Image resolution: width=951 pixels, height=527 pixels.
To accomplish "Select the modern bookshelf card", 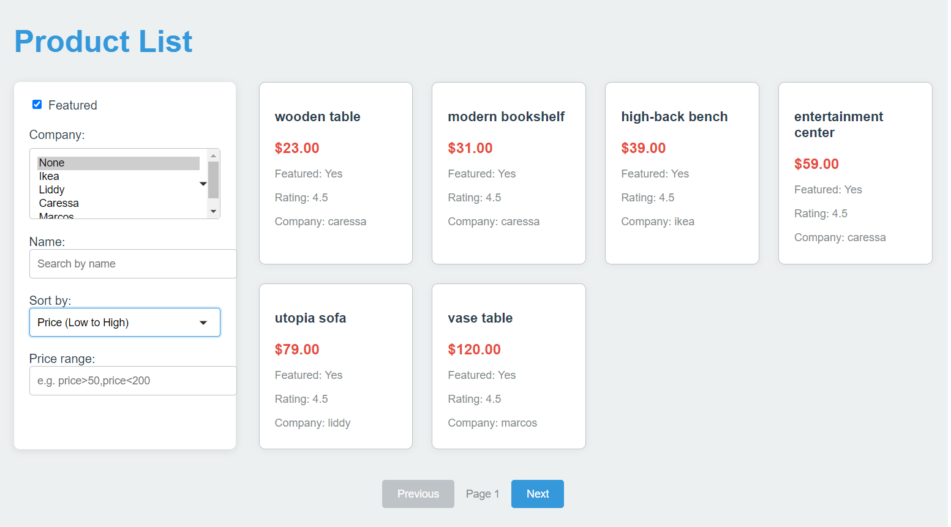I will 508,173.
